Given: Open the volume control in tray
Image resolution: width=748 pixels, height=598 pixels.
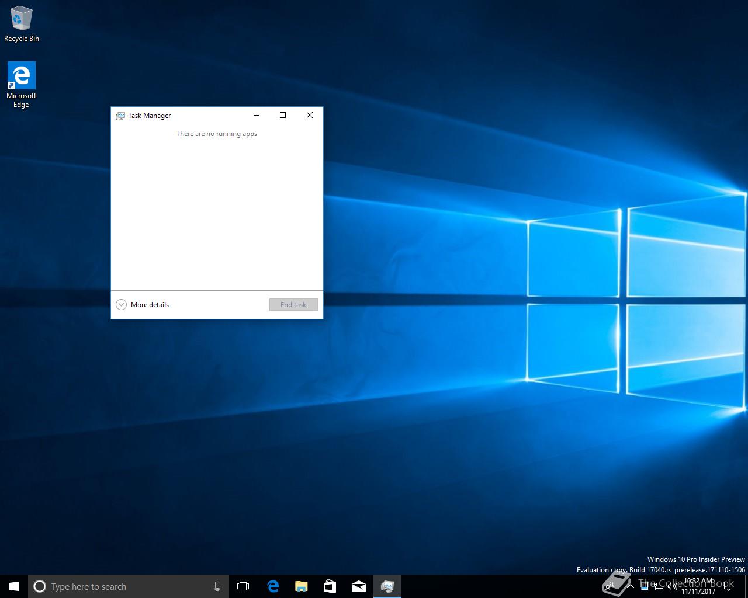Looking at the screenshot, I should (672, 586).
